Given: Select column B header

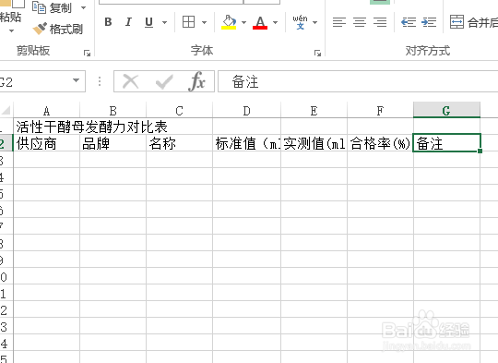Looking at the screenshot, I should pos(113,111).
